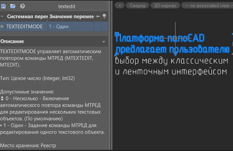Click the 'предлагает пользователю' text line
Image resolution: width=233 pixels, height=151 pixels.
click(x=173, y=49)
